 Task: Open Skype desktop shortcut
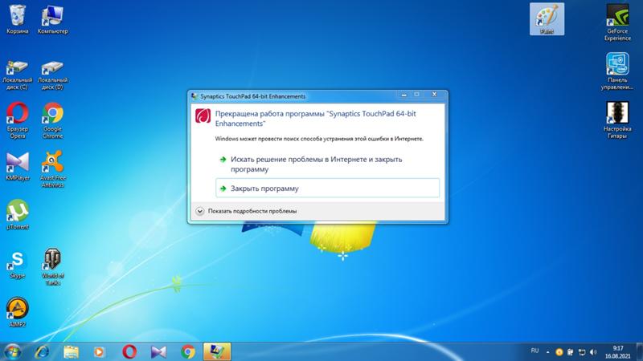(17, 264)
